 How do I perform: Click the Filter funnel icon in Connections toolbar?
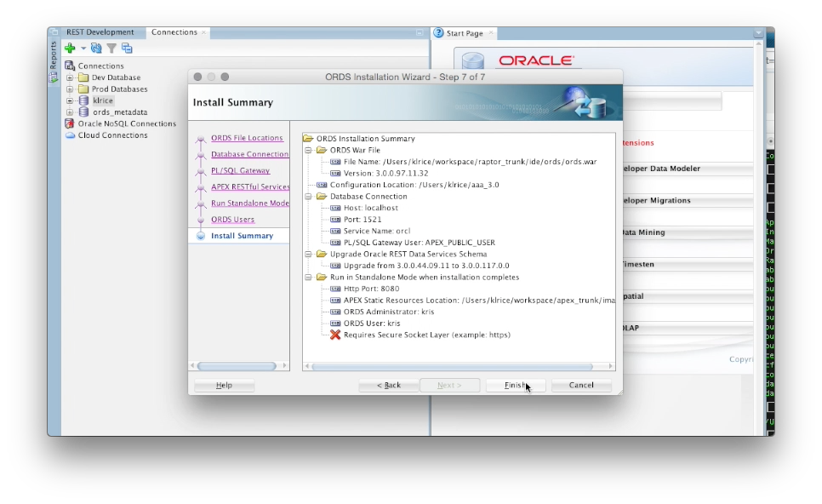[111, 49]
